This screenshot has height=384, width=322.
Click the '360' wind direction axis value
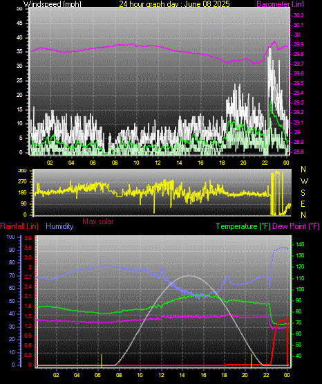click(x=22, y=171)
